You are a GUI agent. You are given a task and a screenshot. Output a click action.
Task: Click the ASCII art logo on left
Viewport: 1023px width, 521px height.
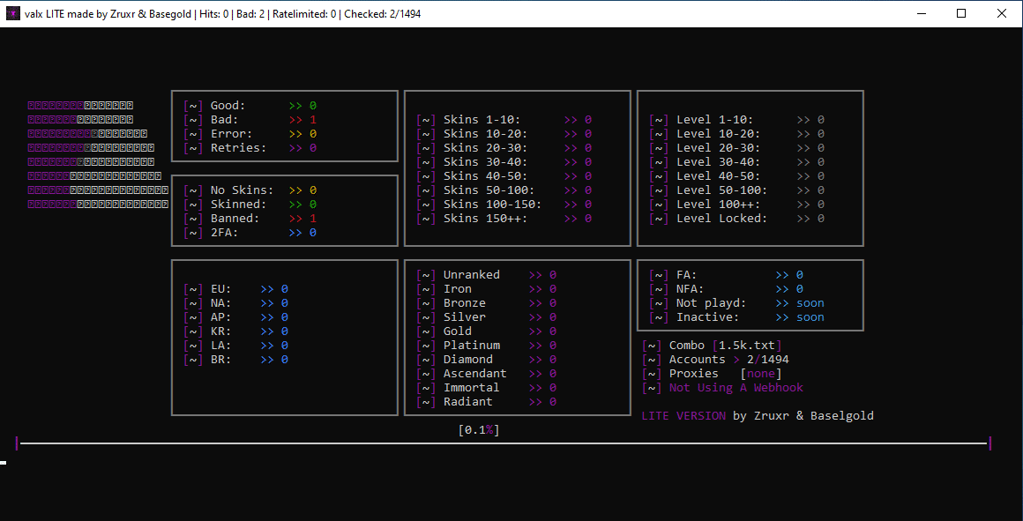[x=97, y=154]
